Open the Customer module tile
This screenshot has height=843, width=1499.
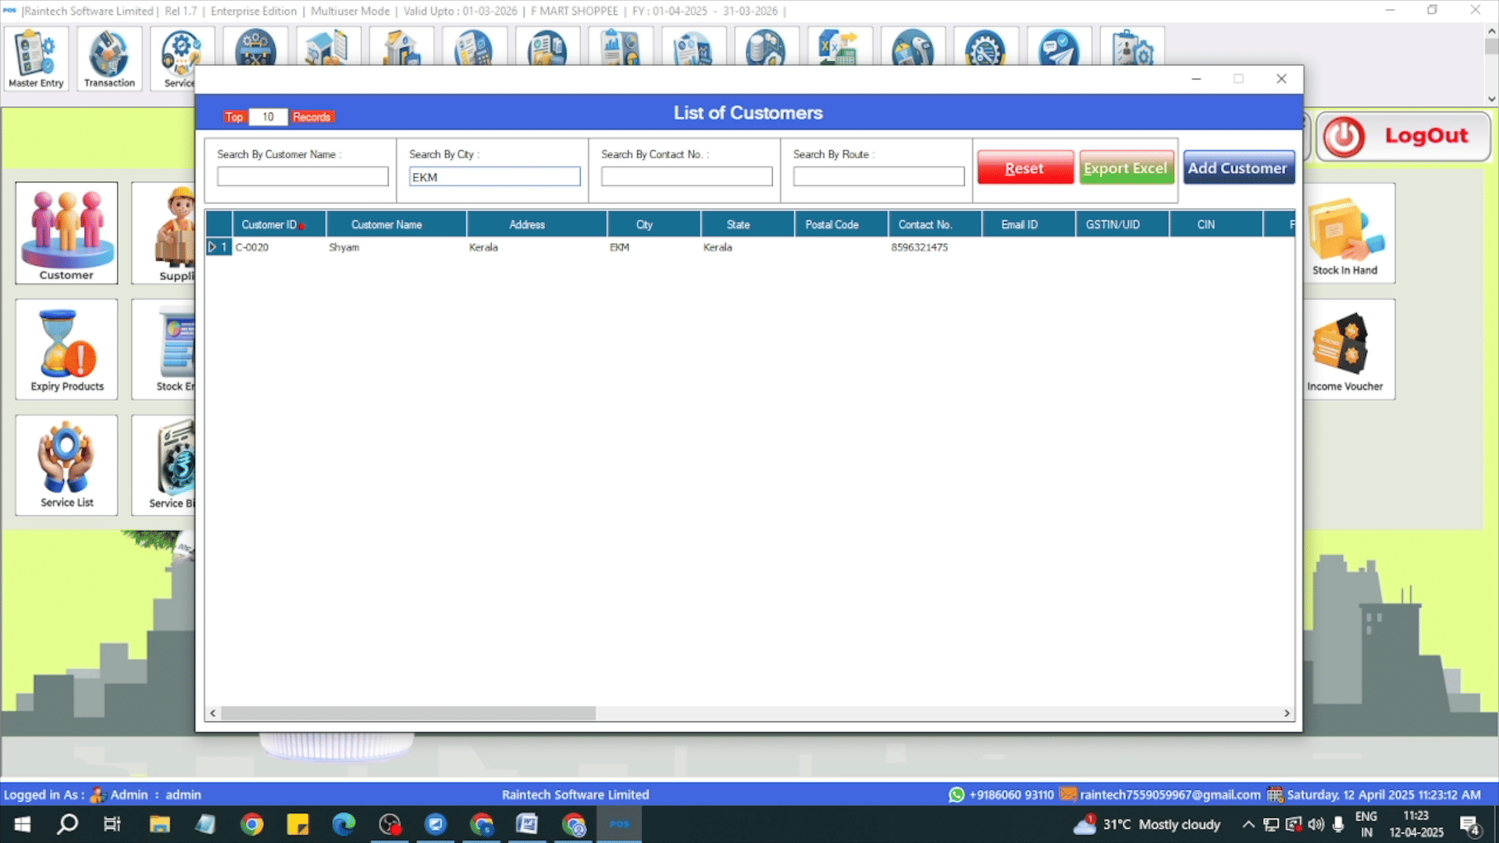66,233
